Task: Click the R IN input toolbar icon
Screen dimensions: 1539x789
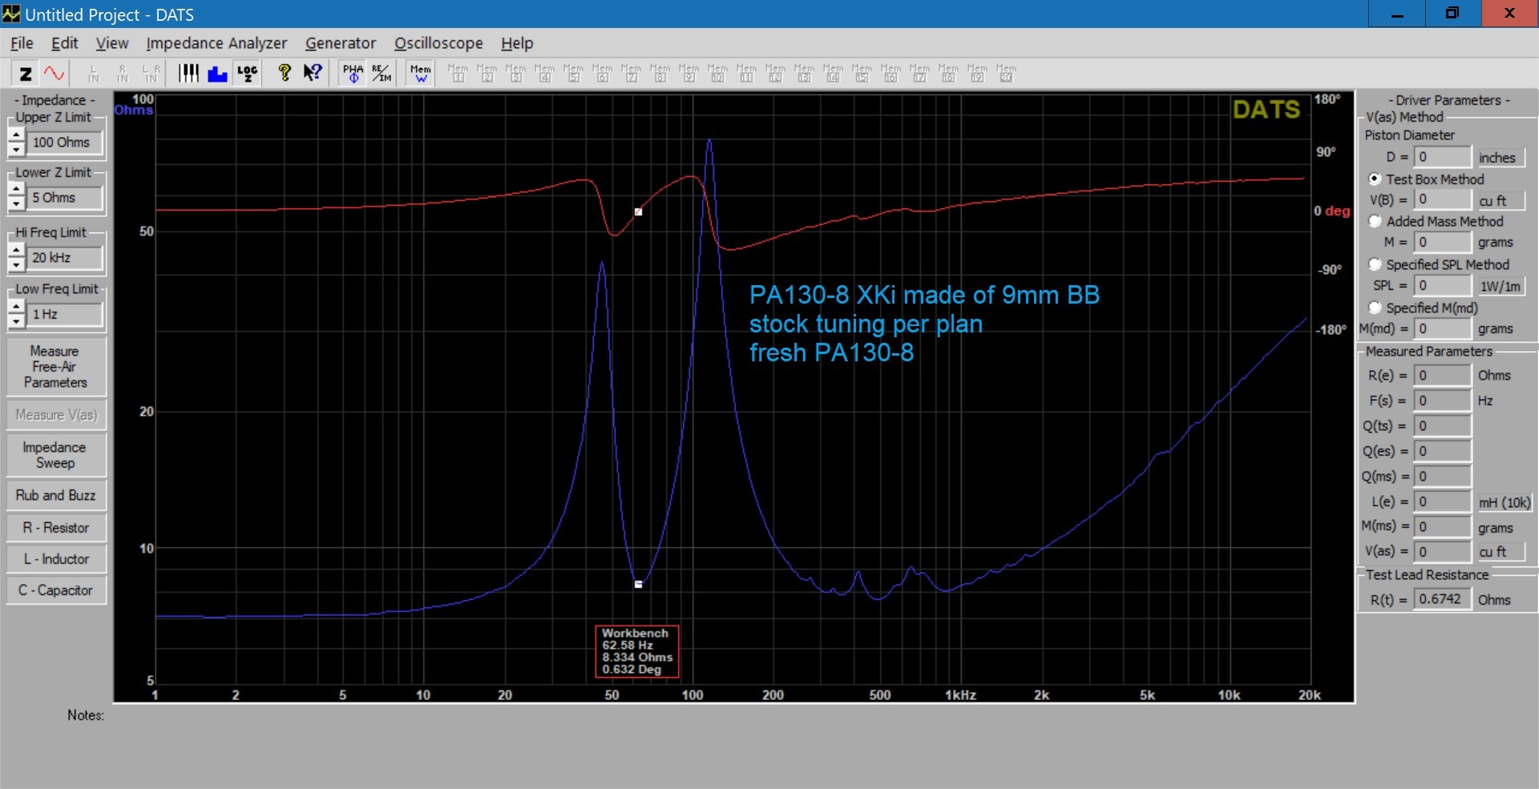Action: pos(122,74)
